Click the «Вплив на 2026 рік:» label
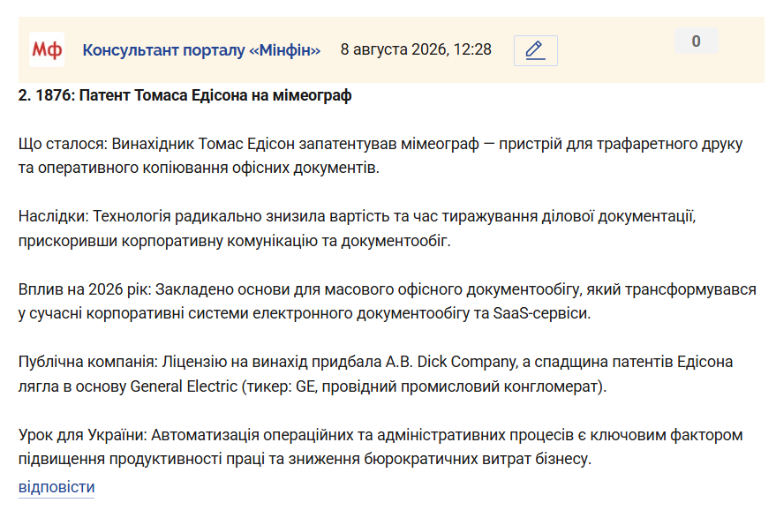 85,289
